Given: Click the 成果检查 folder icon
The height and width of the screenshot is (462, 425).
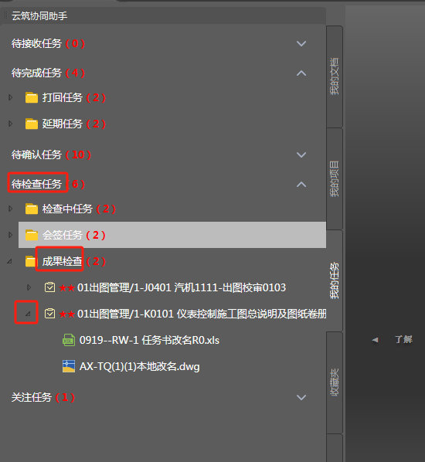Looking at the screenshot, I should coord(30,261).
